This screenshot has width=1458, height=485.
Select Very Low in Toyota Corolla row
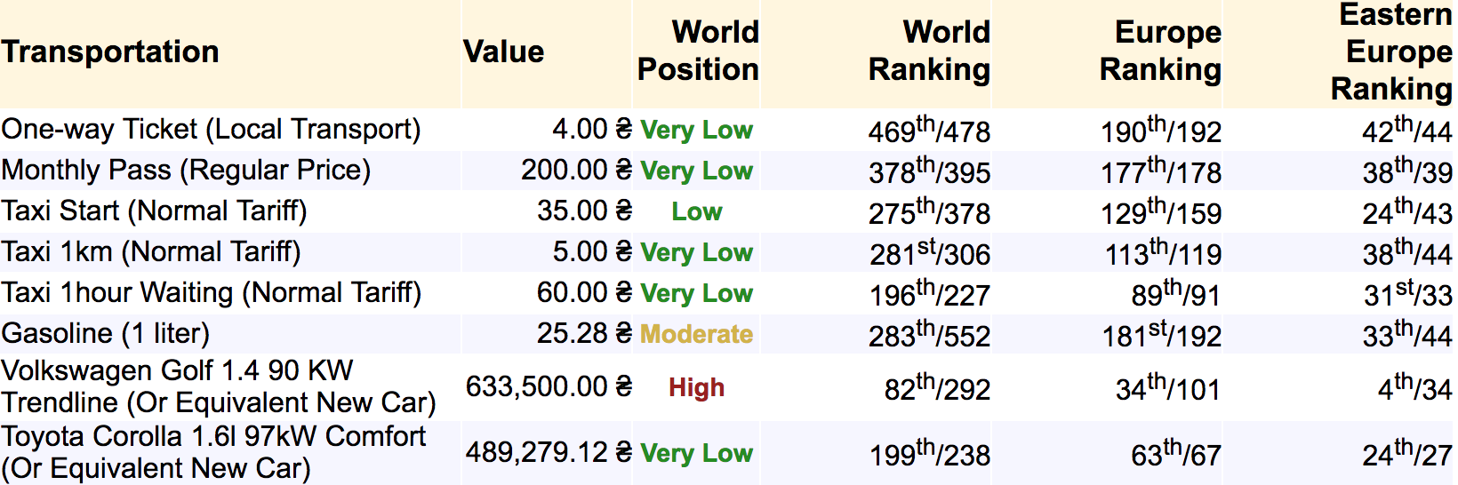696,454
